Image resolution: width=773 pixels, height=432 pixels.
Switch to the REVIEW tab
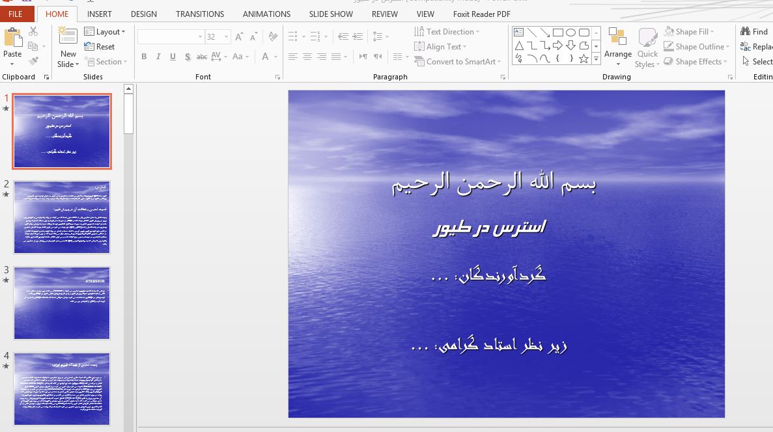pos(384,14)
